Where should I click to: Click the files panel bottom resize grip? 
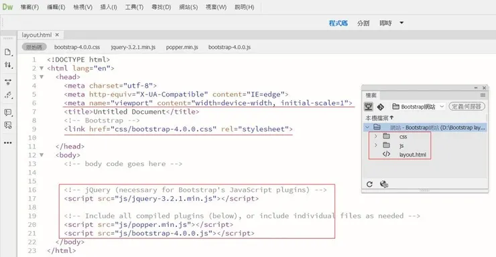tap(424, 190)
